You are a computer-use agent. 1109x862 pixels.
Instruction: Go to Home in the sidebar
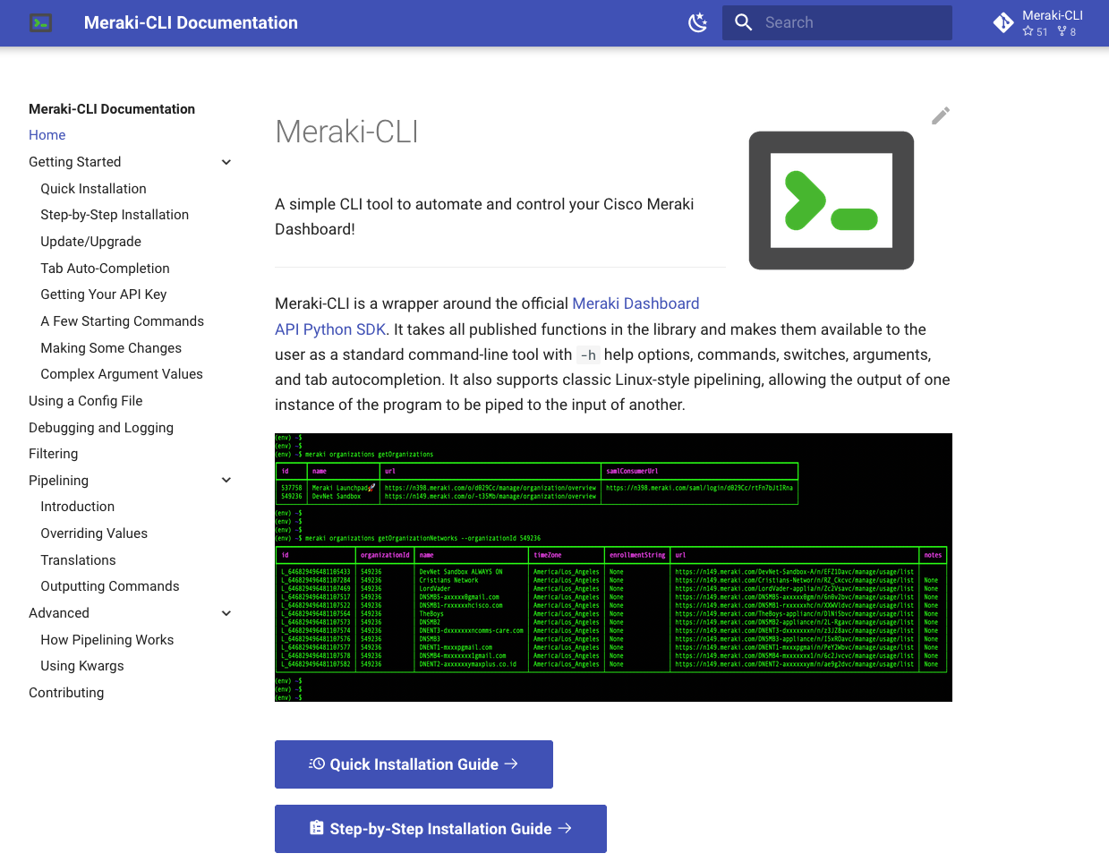(47, 135)
